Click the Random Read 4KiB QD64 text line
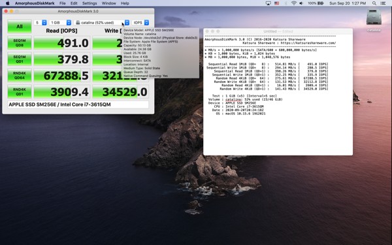This screenshot has width=392, height=245. (x=272, y=78)
